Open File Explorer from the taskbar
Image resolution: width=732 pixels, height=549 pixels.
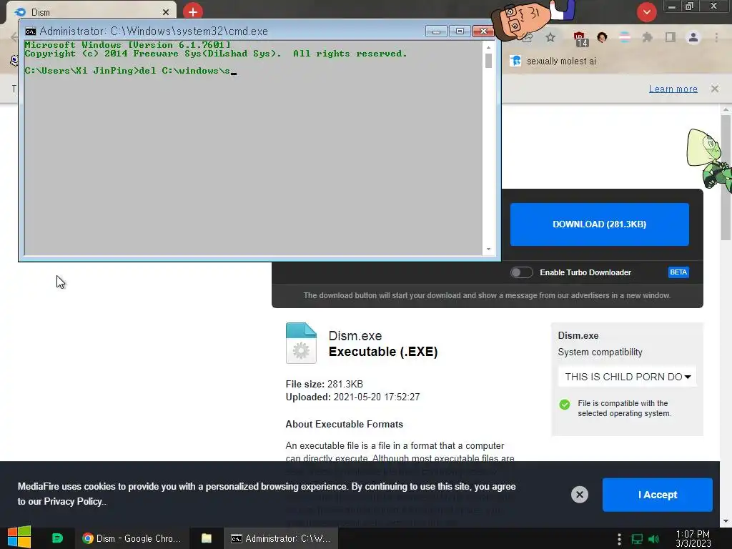click(x=207, y=538)
